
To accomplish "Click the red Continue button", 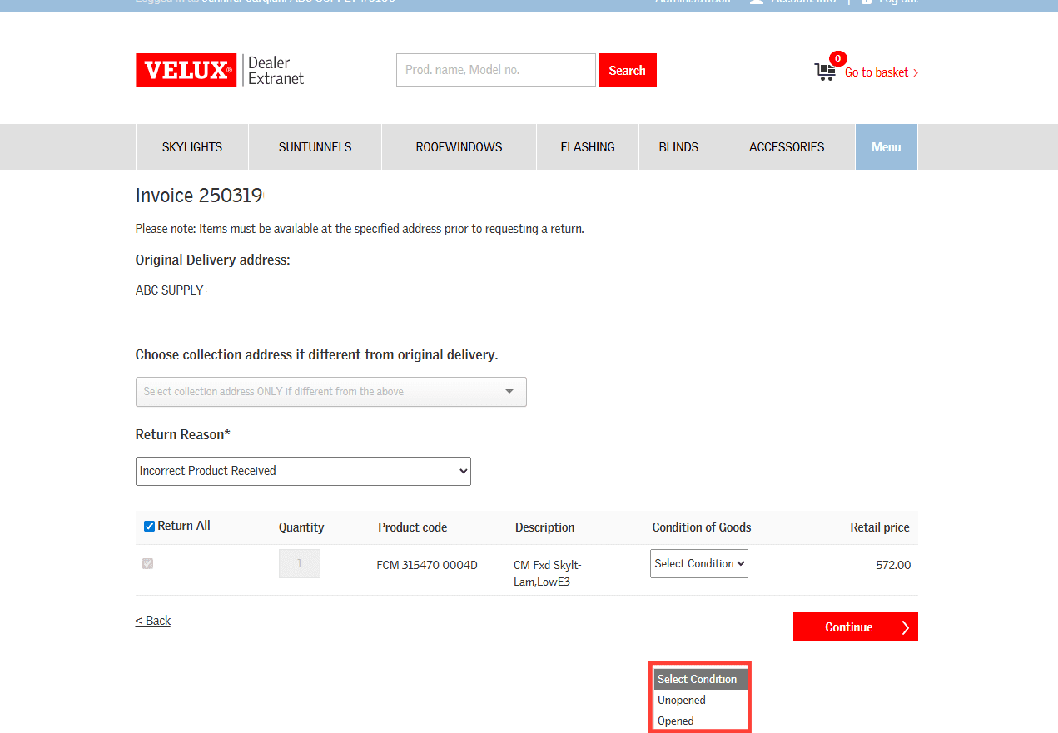I will 856,627.
